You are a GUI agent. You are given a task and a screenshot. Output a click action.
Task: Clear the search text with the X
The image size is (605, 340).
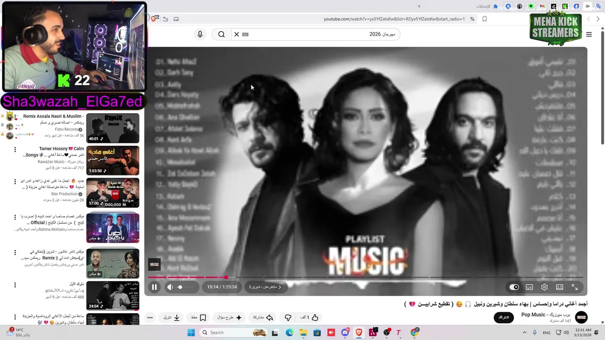click(x=237, y=34)
